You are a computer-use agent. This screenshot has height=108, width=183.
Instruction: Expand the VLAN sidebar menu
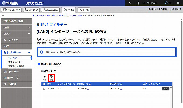[16, 34]
